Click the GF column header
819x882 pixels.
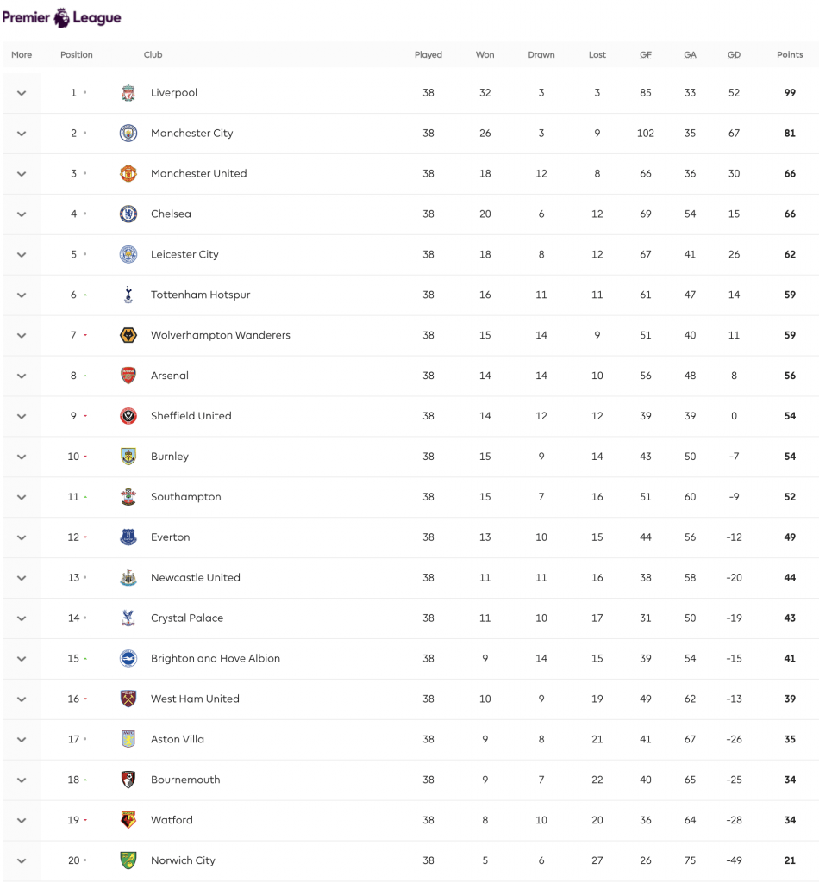coord(646,54)
